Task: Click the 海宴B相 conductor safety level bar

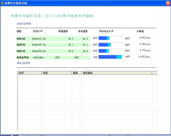Action: pos(111,44)
